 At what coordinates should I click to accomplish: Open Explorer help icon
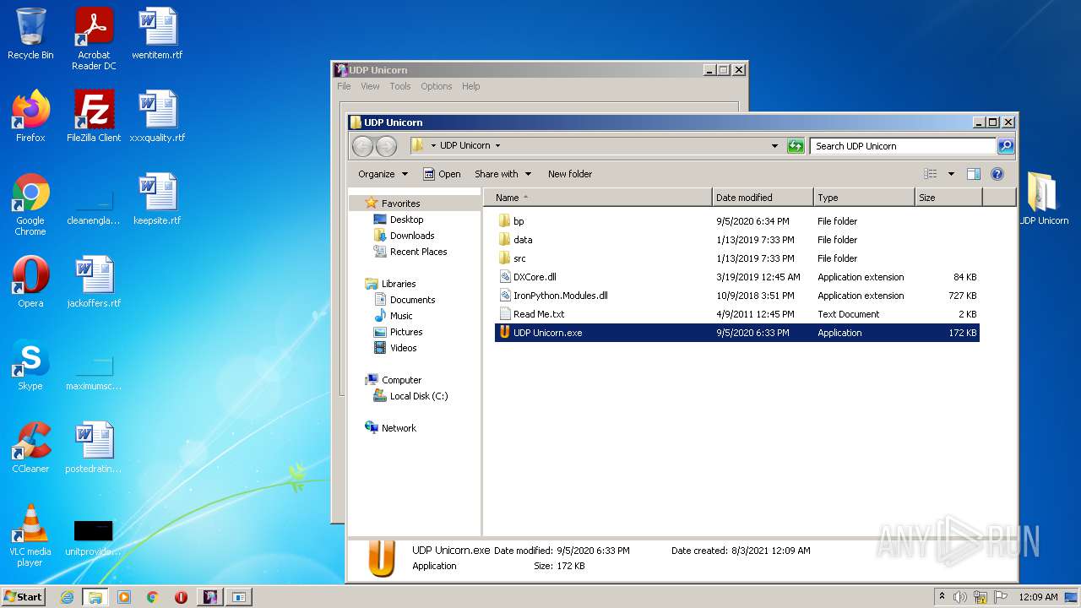(x=997, y=174)
